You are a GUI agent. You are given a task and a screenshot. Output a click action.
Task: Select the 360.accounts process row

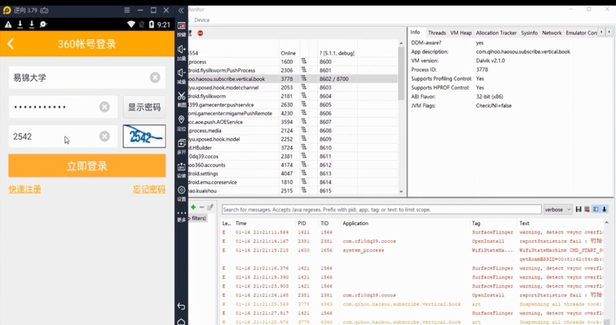[x=293, y=165]
